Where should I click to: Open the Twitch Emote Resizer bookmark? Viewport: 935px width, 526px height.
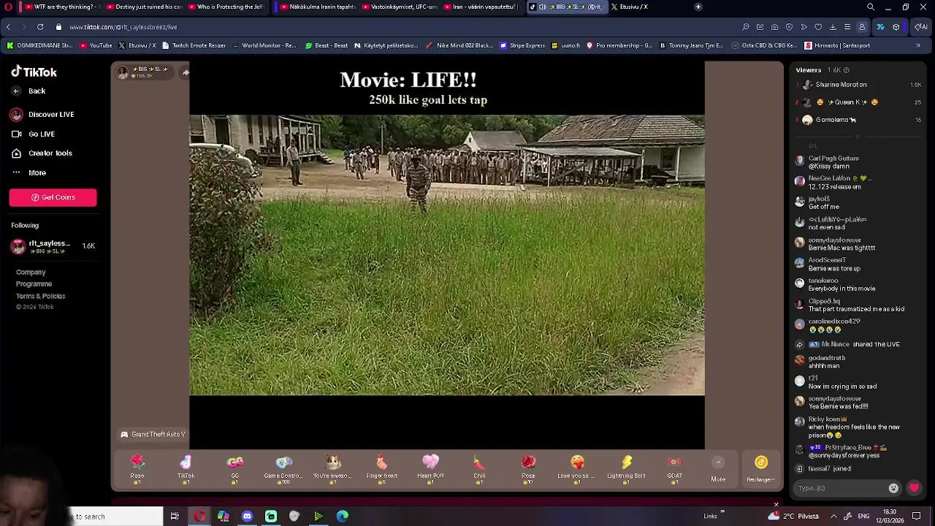pos(194,45)
